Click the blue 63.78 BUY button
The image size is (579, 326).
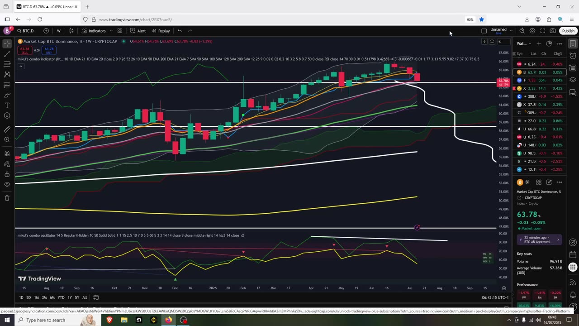coord(49,50)
